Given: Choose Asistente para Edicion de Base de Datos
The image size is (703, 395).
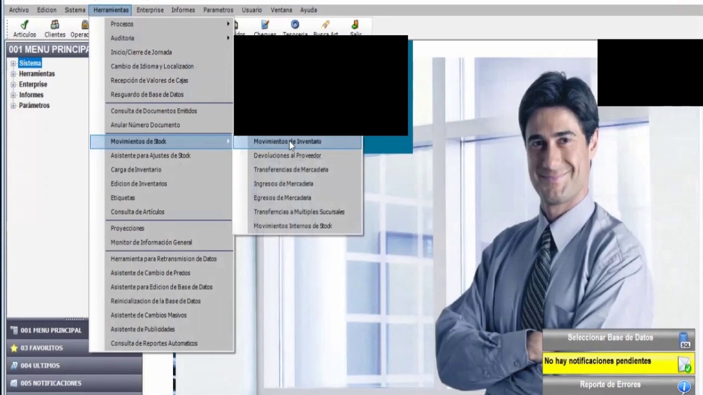Looking at the screenshot, I should (162, 287).
